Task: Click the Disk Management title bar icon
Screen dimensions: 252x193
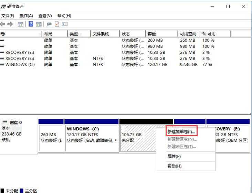Action: pyautogui.click(x=3, y=7)
